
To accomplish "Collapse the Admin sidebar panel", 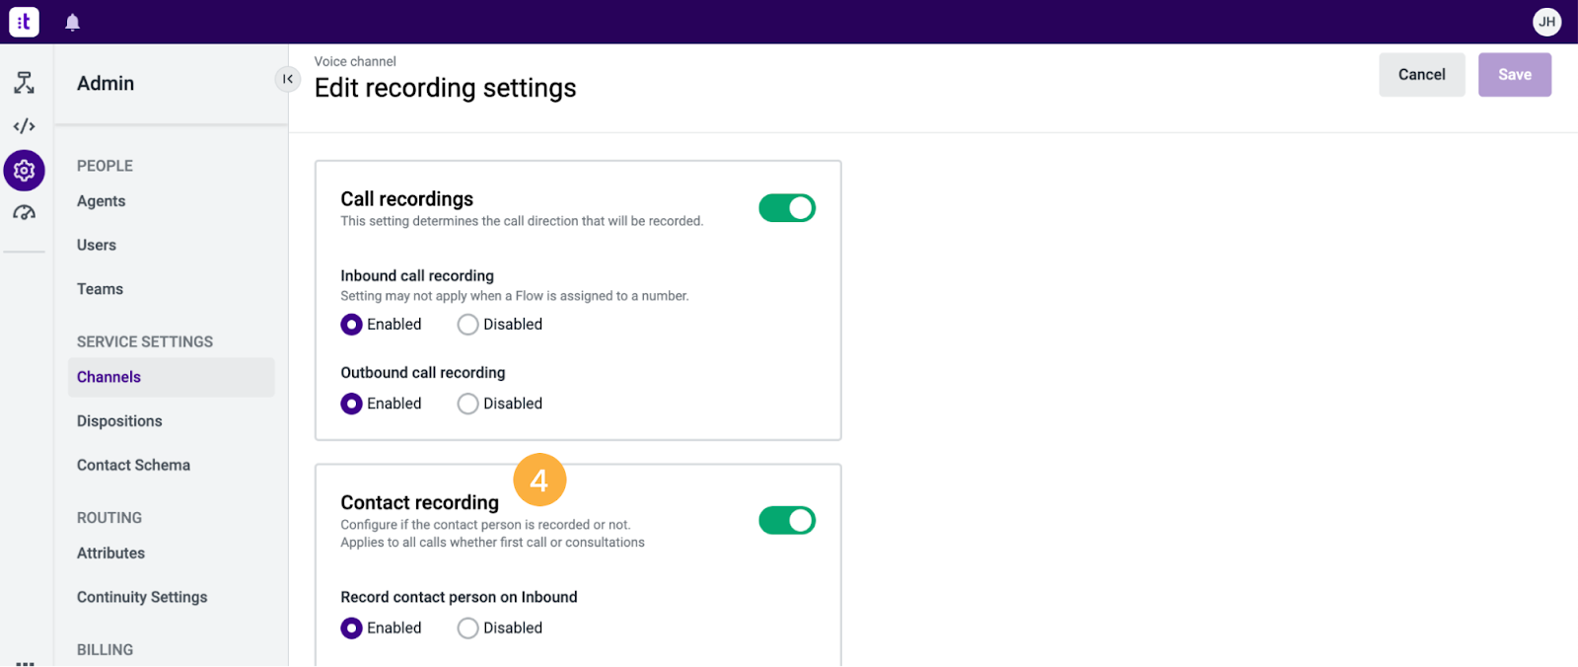I will (288, 79).
